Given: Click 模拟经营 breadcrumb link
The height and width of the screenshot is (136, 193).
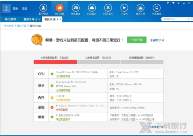Looking at the screenshot, I should click(x=22, y=26).
